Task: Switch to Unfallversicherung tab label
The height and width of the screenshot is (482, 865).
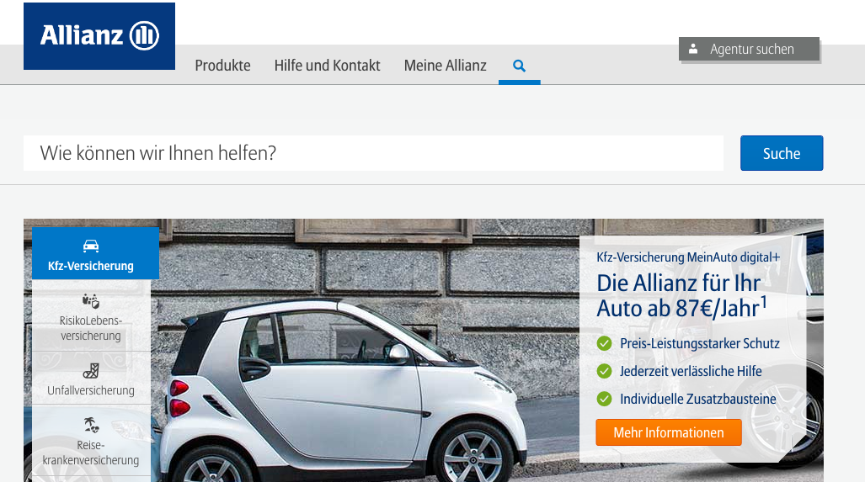Action: coord(91,390)
